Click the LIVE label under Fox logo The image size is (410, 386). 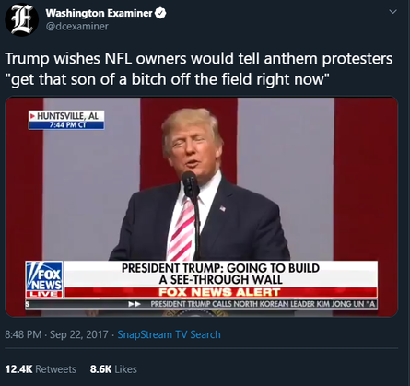click(44, 294)
